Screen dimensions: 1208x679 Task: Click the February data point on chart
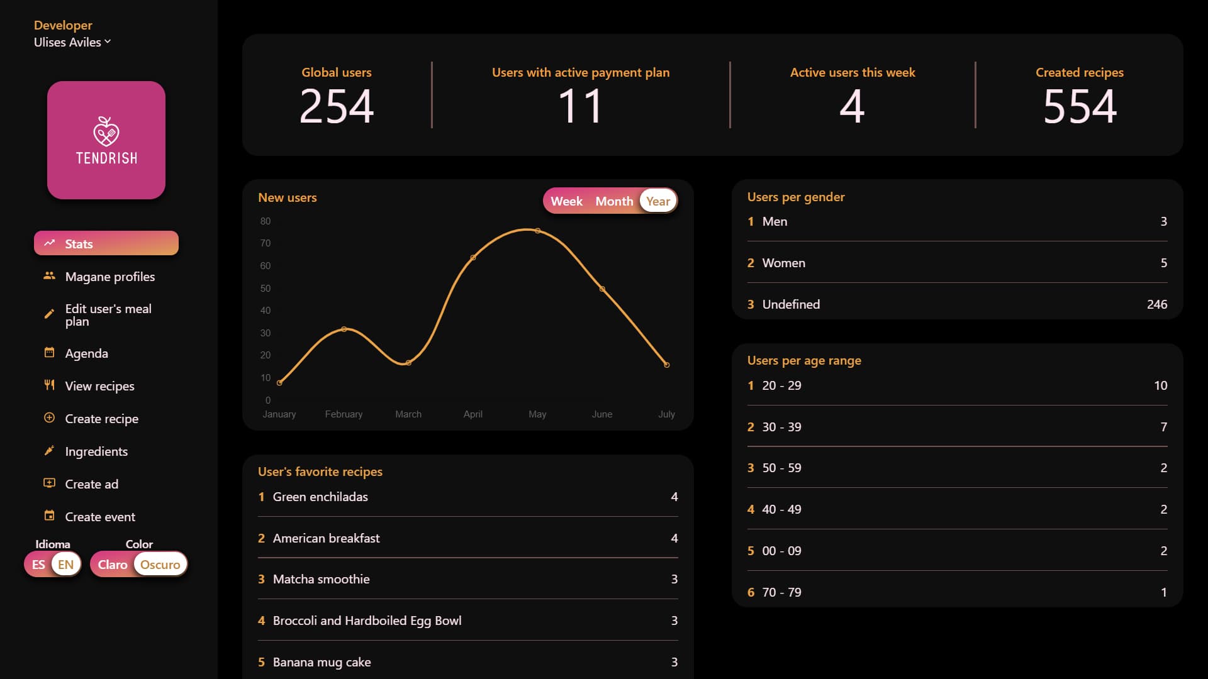[344, 329]
